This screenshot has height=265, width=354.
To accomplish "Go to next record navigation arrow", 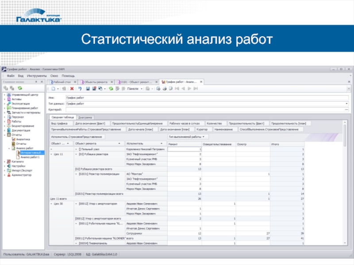I will pyautogui.click(x=189, y=89).
